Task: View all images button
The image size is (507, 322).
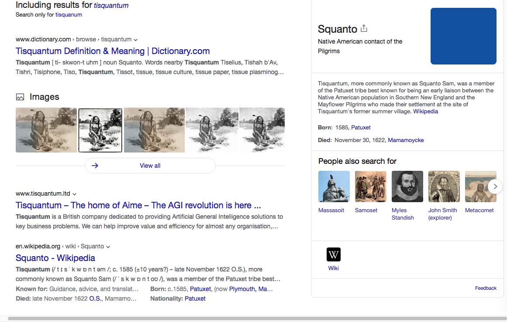Action: [x=150, y=166]
